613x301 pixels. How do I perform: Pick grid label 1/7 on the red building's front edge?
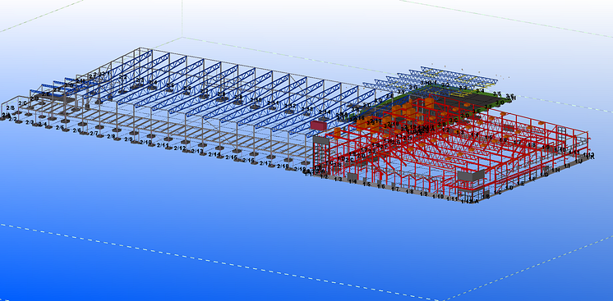click(x=395, y=189)
